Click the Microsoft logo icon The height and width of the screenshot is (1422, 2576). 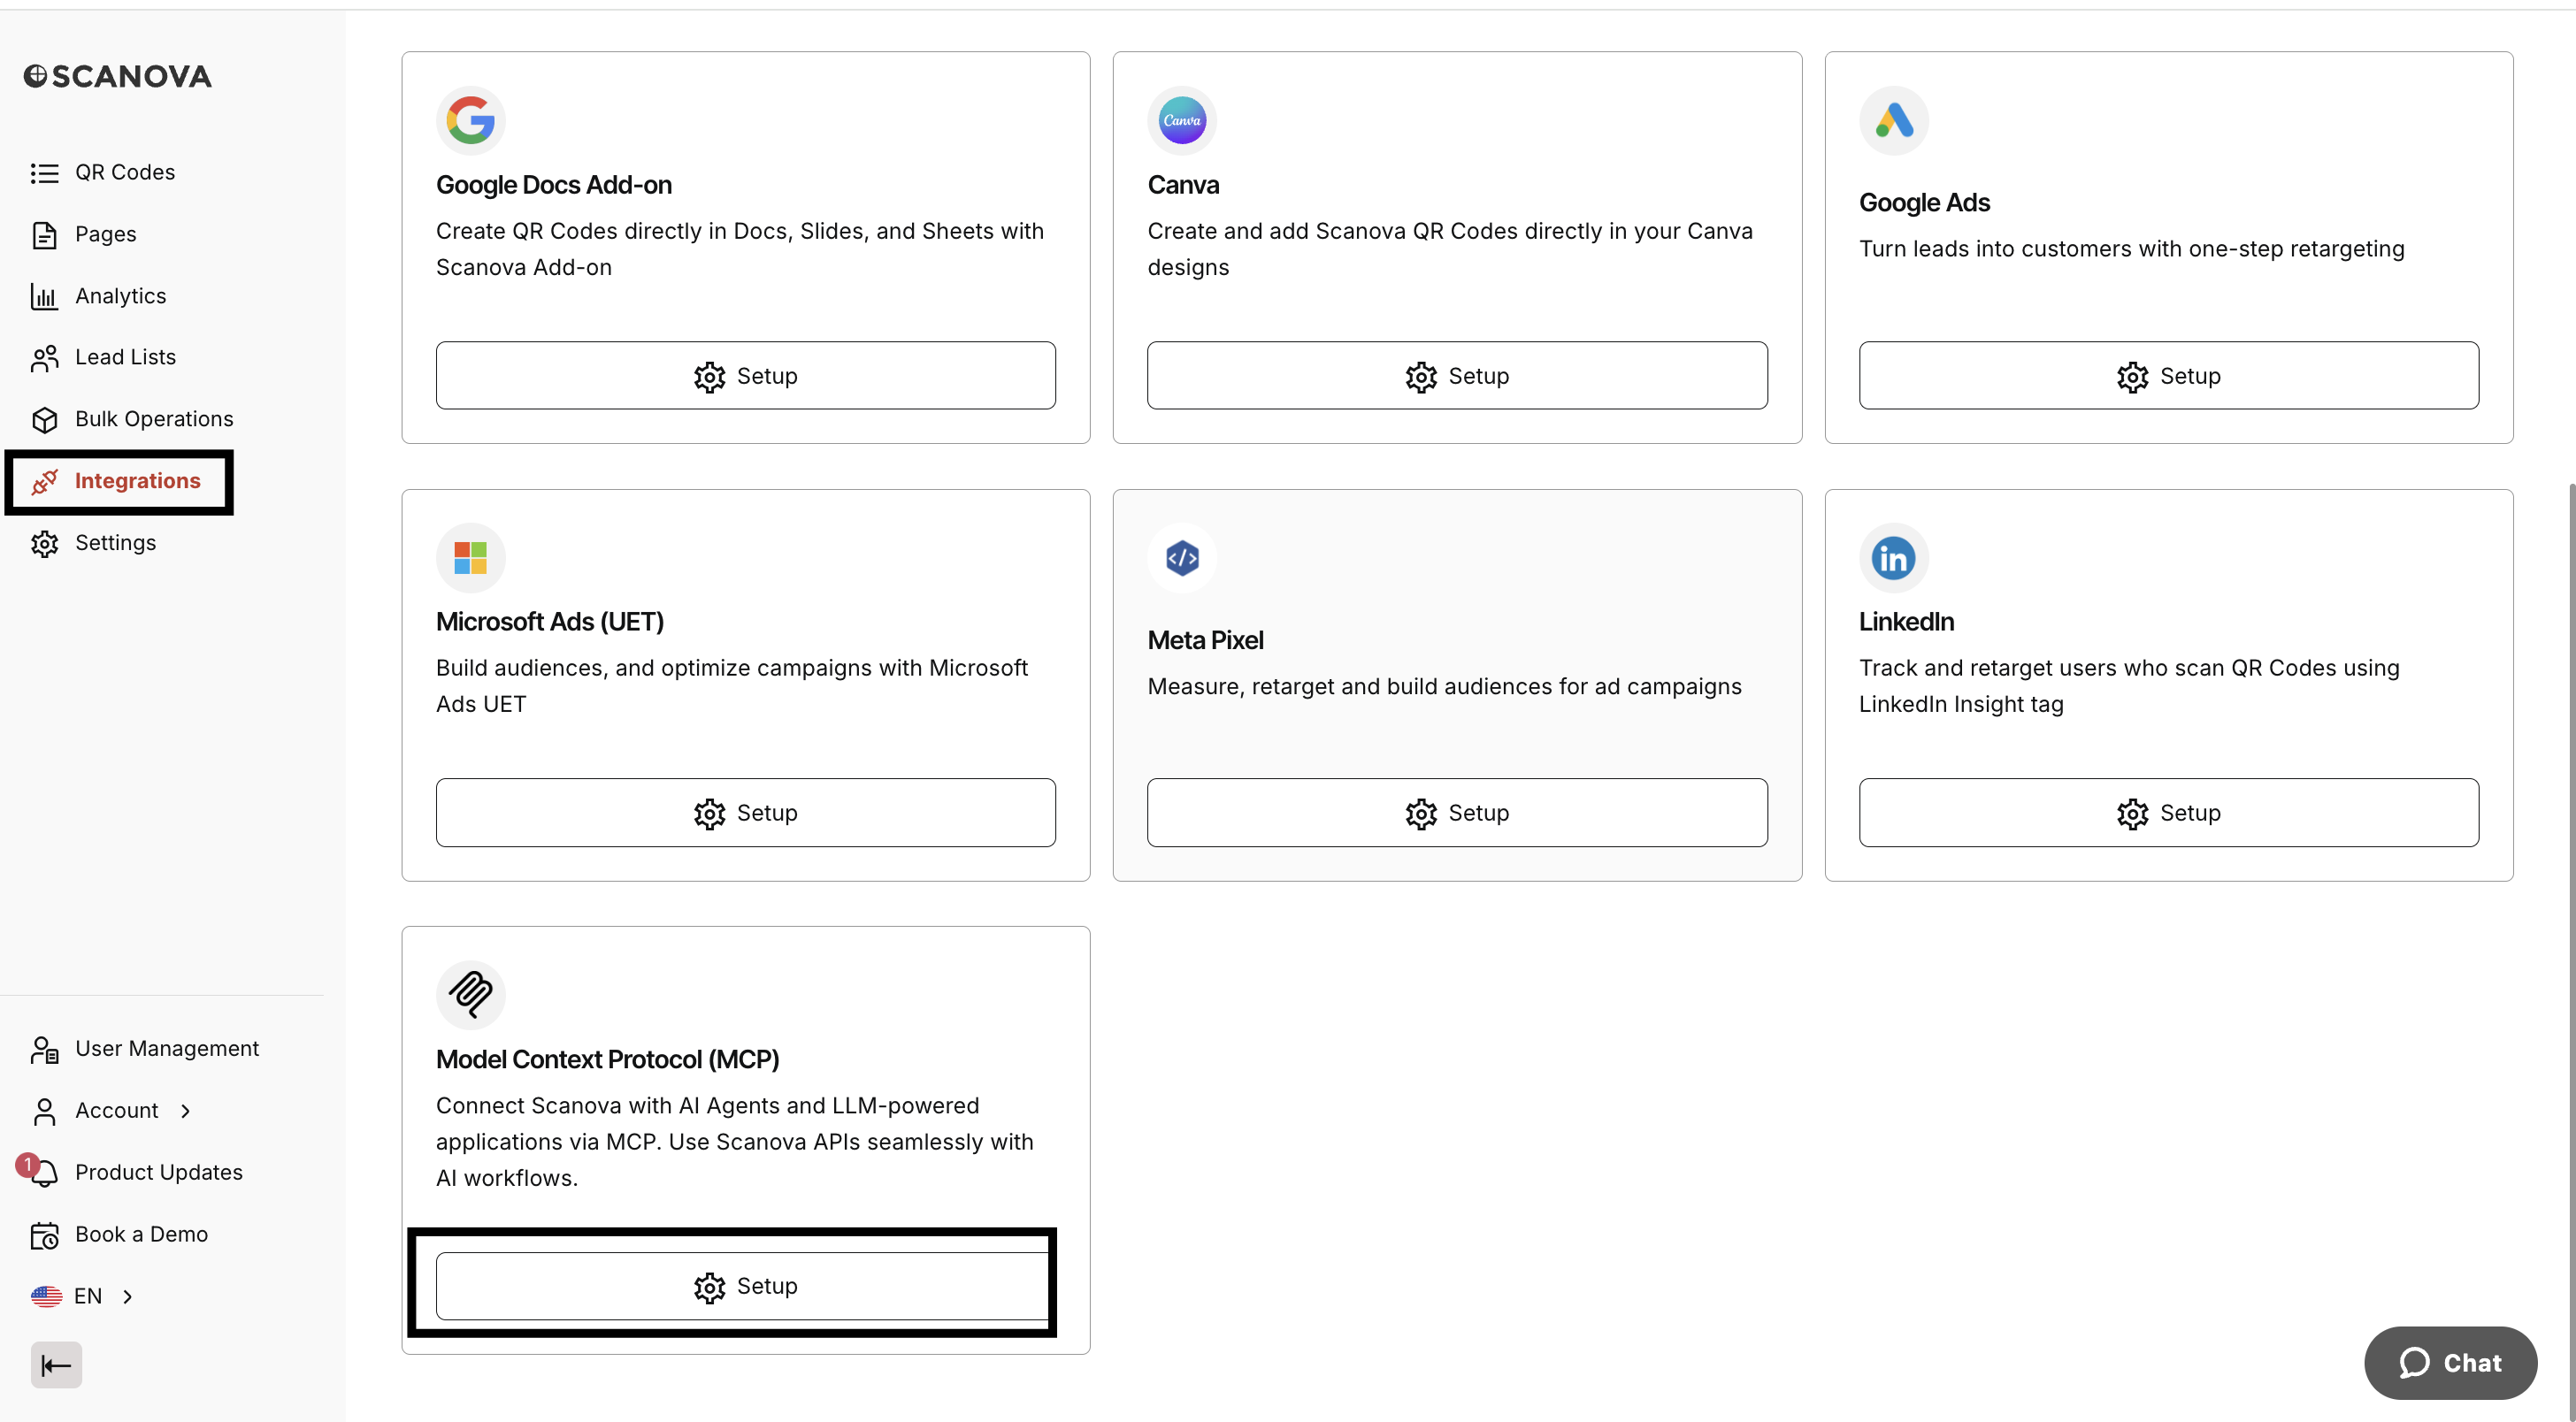tap(470, 558)
